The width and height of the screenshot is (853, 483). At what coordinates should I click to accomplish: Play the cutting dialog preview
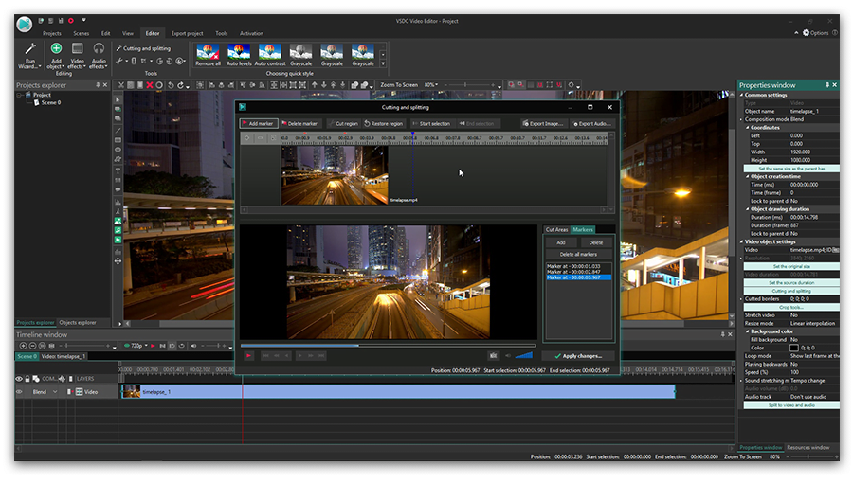[x=248, y=356]
